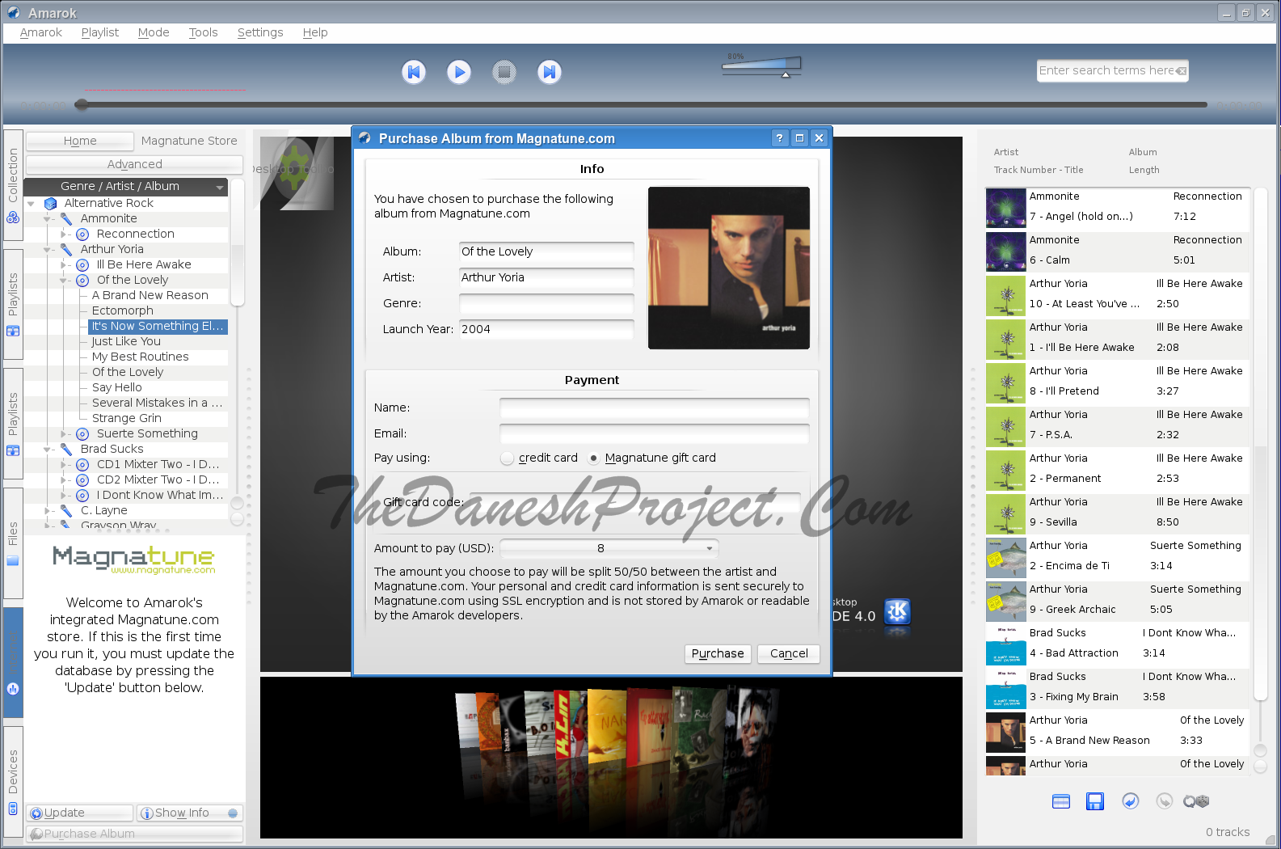
Task: Click the blue undo arrow icon
Action: point(1131,801)
